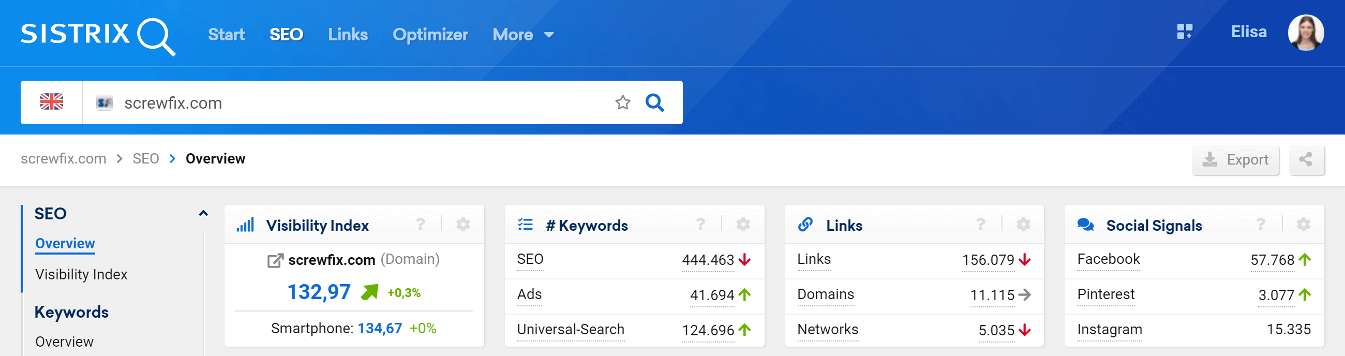The image size is (1345, 356).
Task: Click Pinterest count 3.077
Action: [x=1276, y=295]
